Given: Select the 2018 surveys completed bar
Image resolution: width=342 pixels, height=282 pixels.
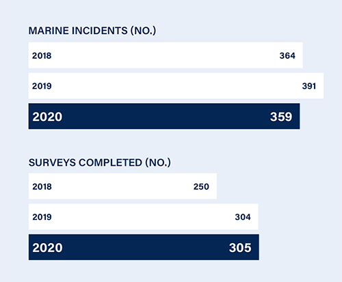Looking at the screenshot, I should point(122,186).
